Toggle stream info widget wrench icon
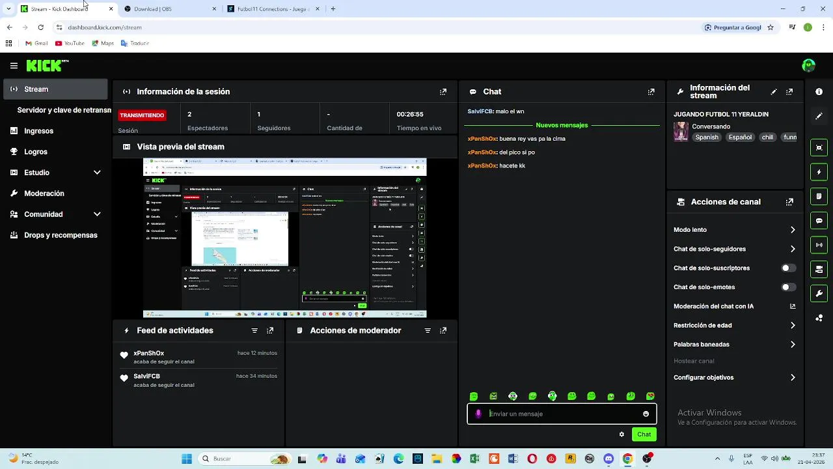 tap(819, 293)
